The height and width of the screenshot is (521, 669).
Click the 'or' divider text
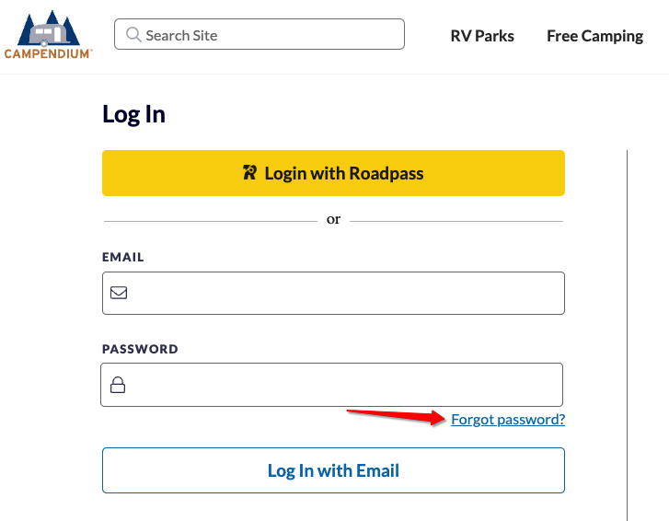tap(334, 219)
